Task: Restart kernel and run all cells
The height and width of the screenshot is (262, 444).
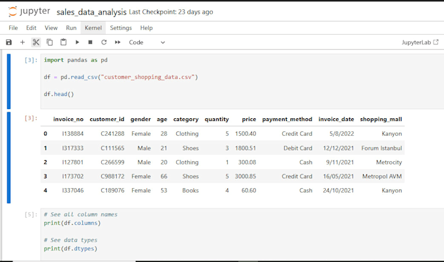Action: tap(118, 42)
